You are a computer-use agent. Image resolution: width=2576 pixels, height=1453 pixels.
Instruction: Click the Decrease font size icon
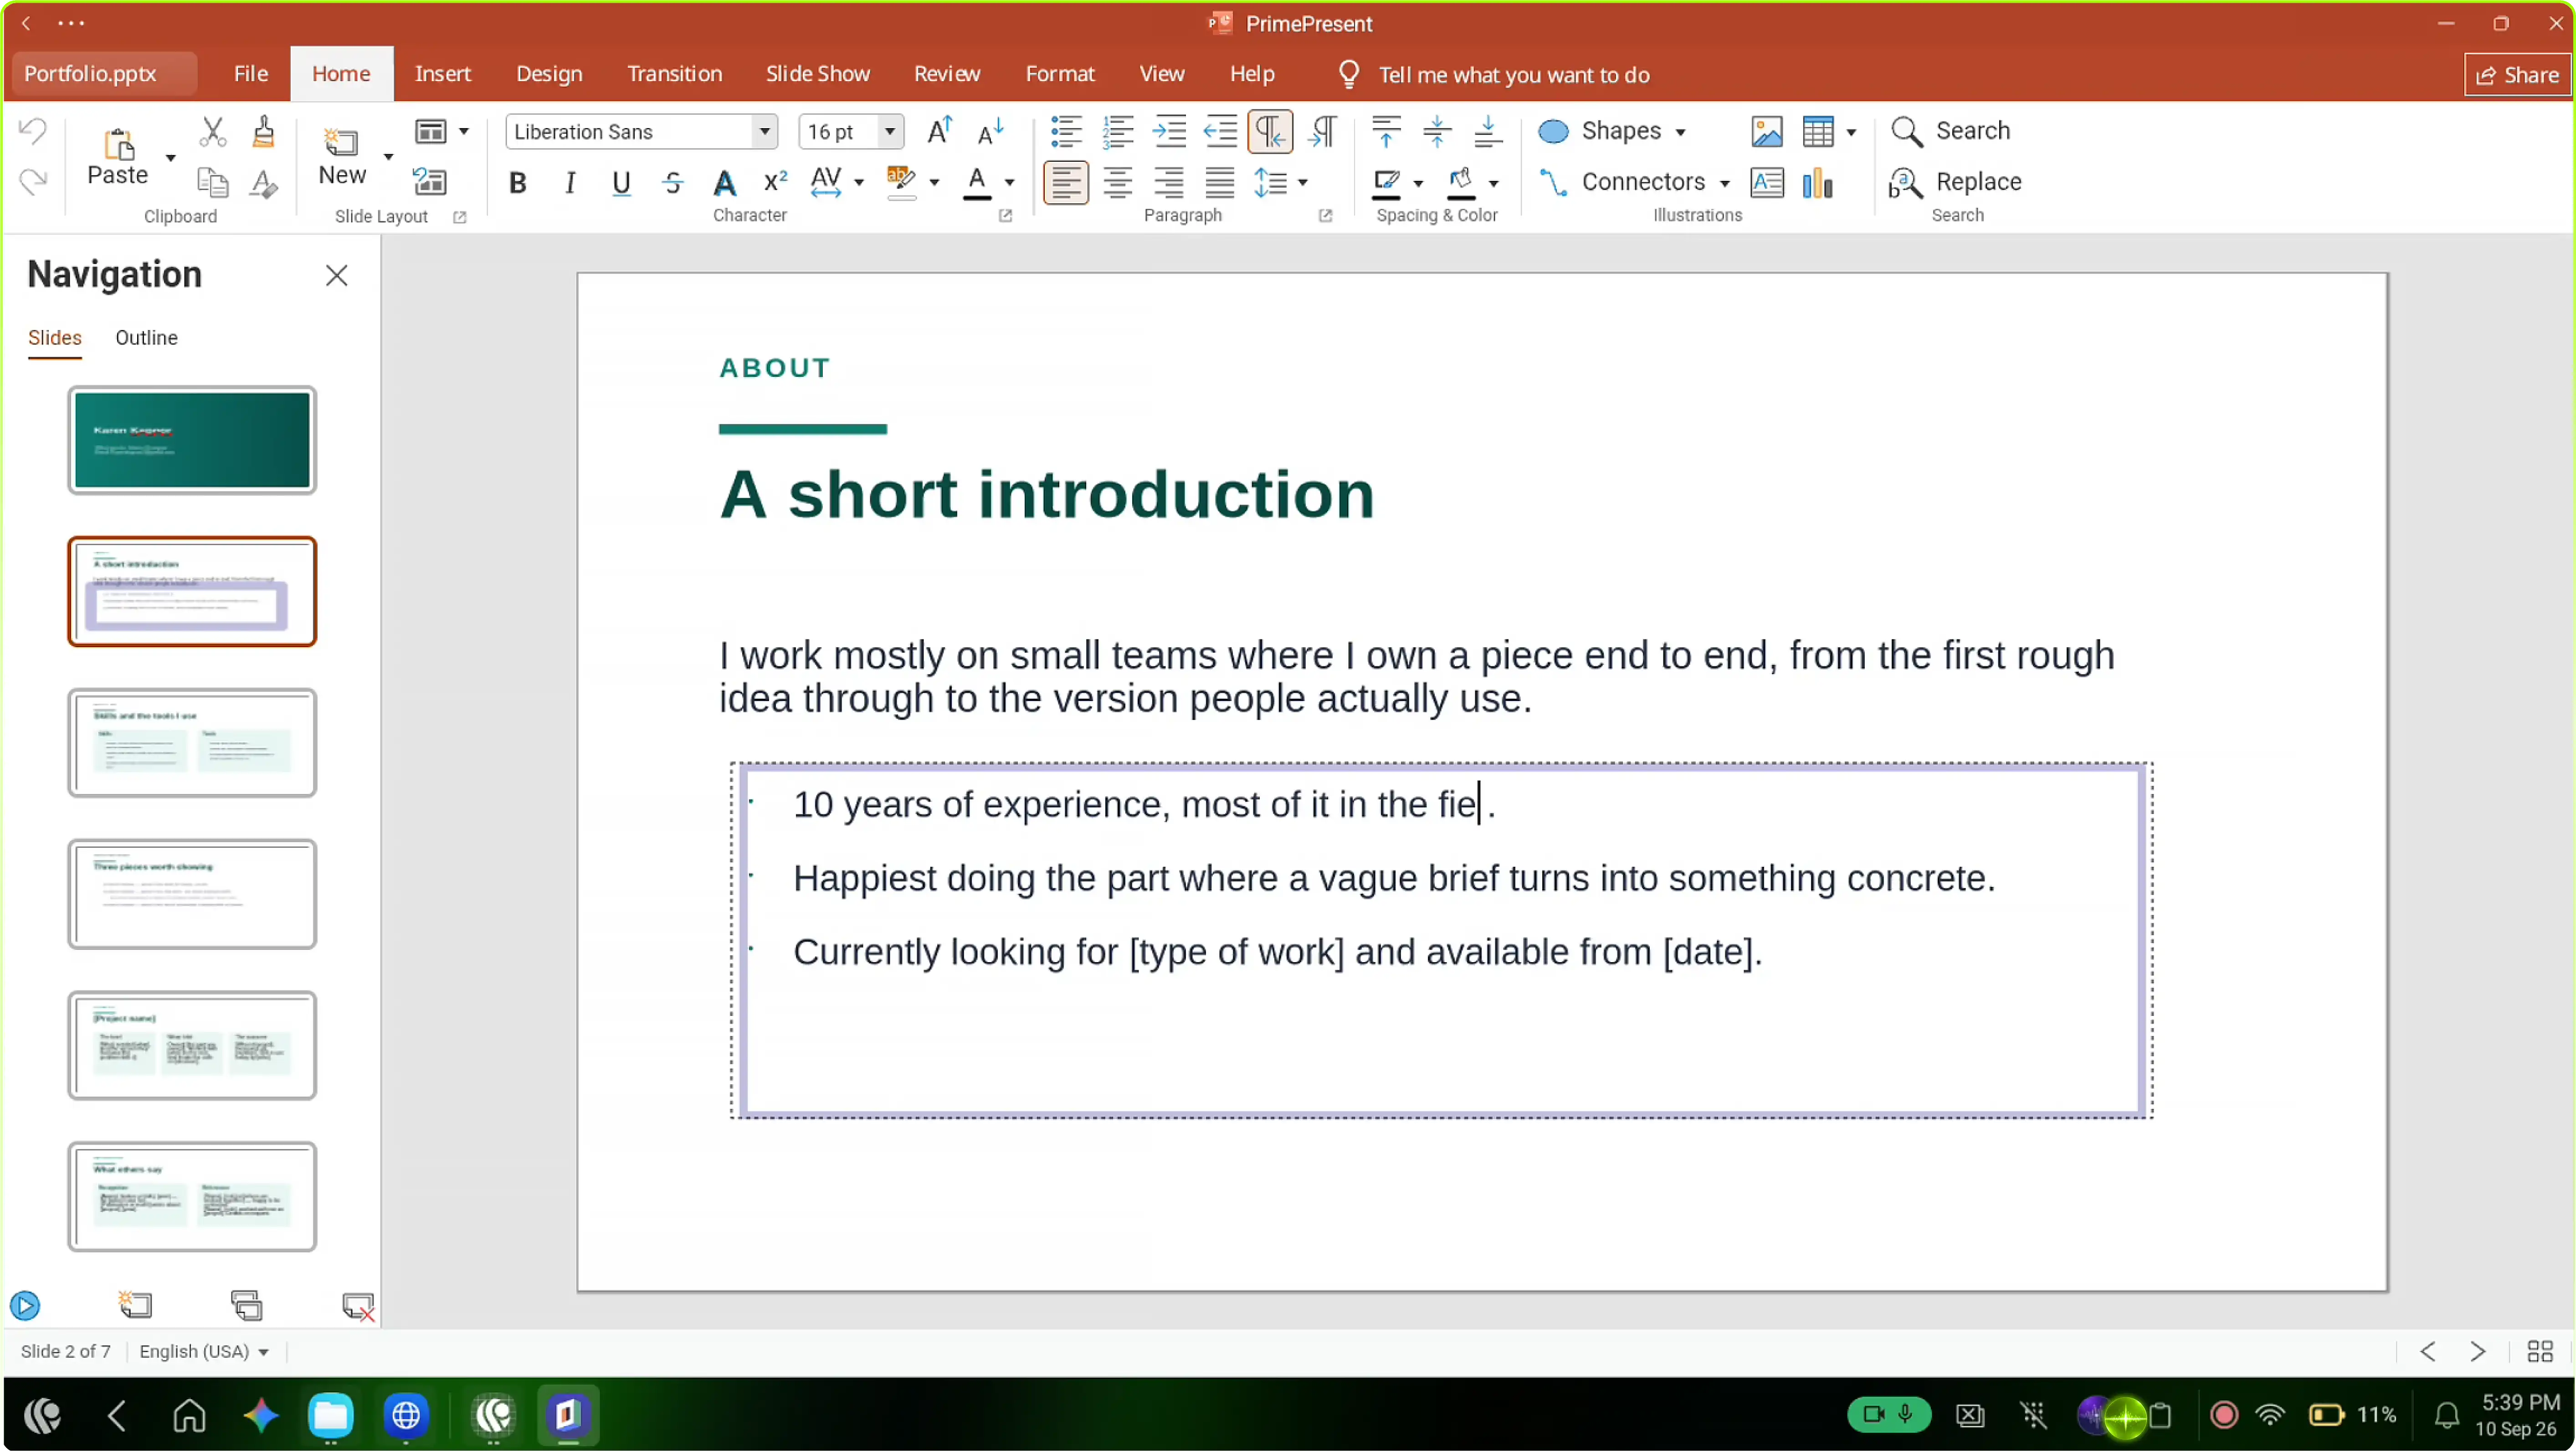pos(990,131)
